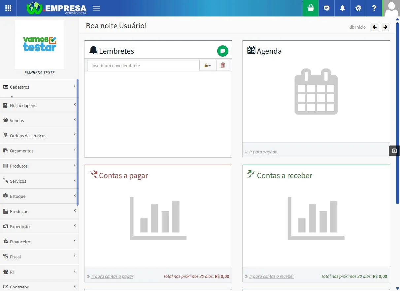Image resolution: width=400 pixels, height=291 pixels.
Task: Add a note with the green Lembretes button
Action: 223,51
